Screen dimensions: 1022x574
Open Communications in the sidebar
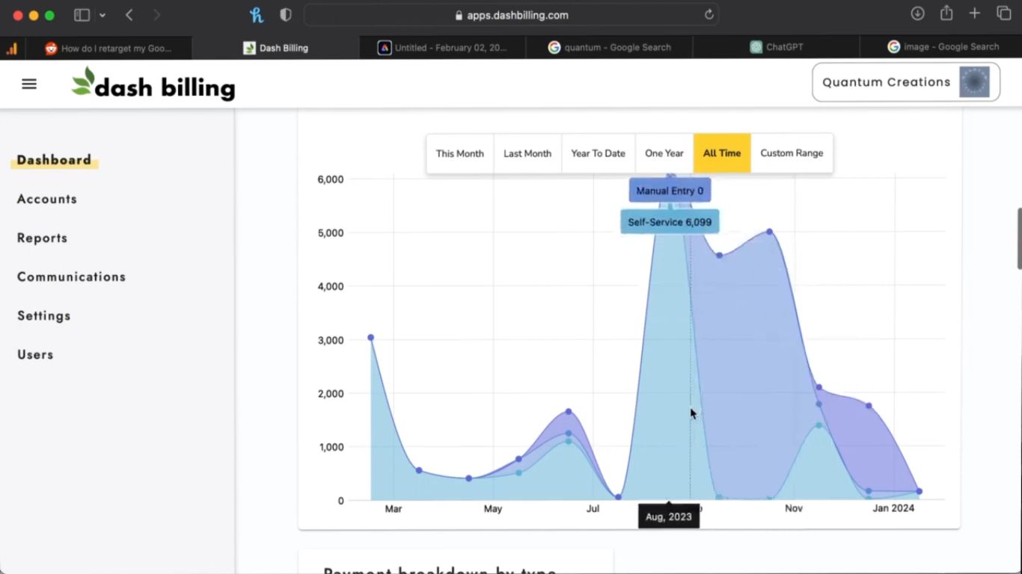[x=72, y=277]
